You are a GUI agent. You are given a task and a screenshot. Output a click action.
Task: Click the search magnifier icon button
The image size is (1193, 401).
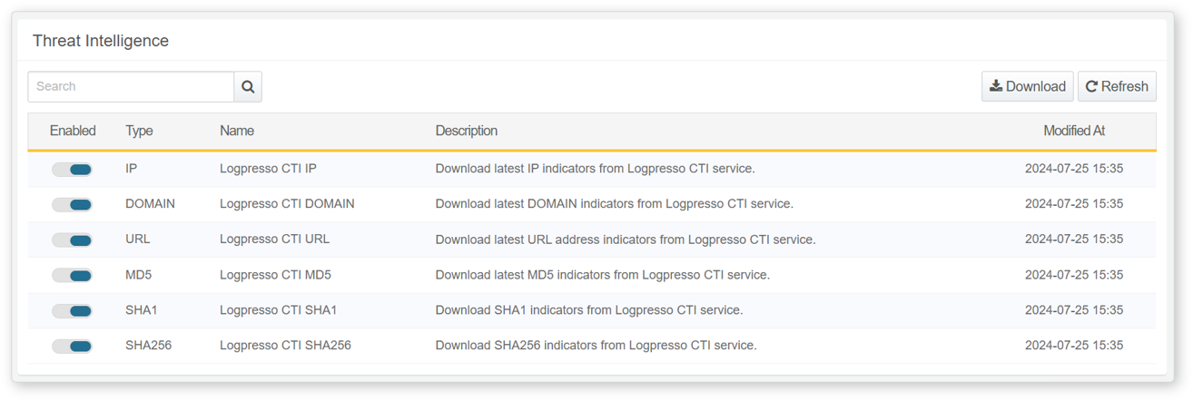point(248,86)
